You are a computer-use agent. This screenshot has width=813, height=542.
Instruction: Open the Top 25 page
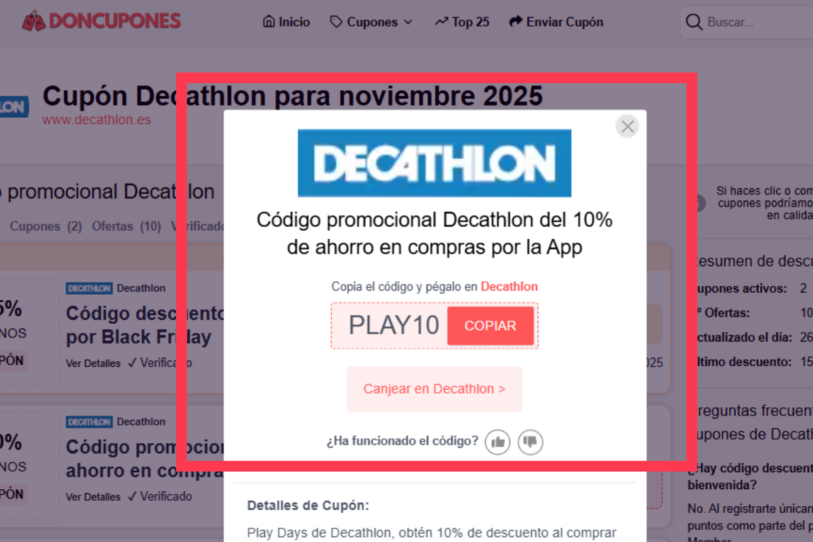[462, 22]
